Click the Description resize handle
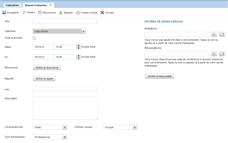 [97, 118]
